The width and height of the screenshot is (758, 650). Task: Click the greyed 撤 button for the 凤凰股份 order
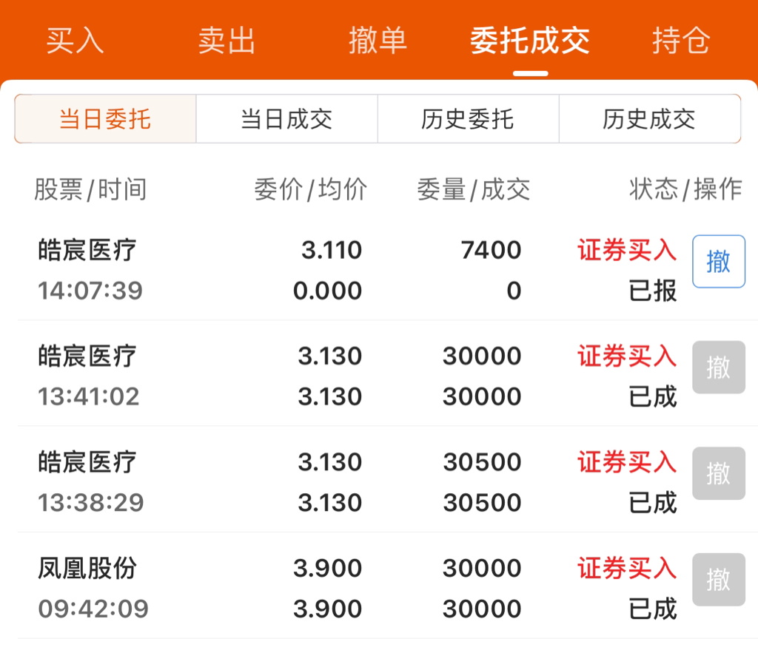(718, 580)
